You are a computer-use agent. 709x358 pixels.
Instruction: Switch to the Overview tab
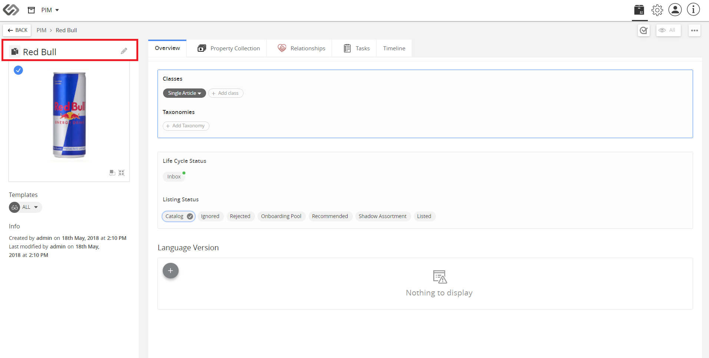(167, 48)
